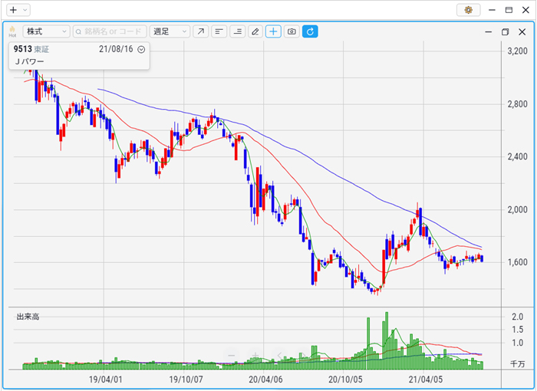Select the pencil drawing edit tool
This screenshot has width=537, height=391.
pos(255,31)
